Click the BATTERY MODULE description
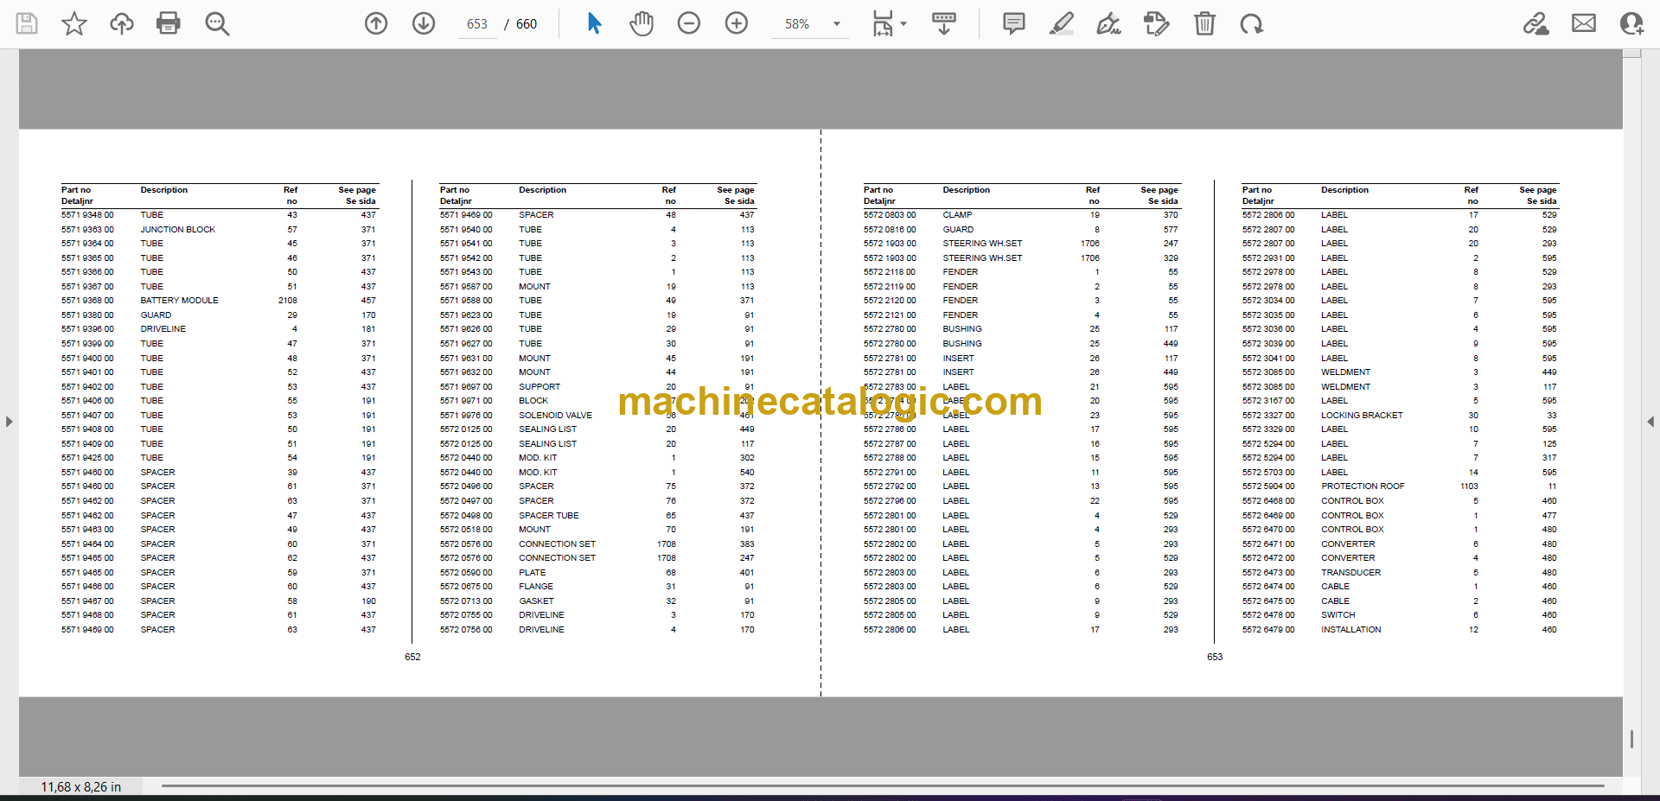Viewport: 1660px width, 801px height. click(x=180, y=301)
